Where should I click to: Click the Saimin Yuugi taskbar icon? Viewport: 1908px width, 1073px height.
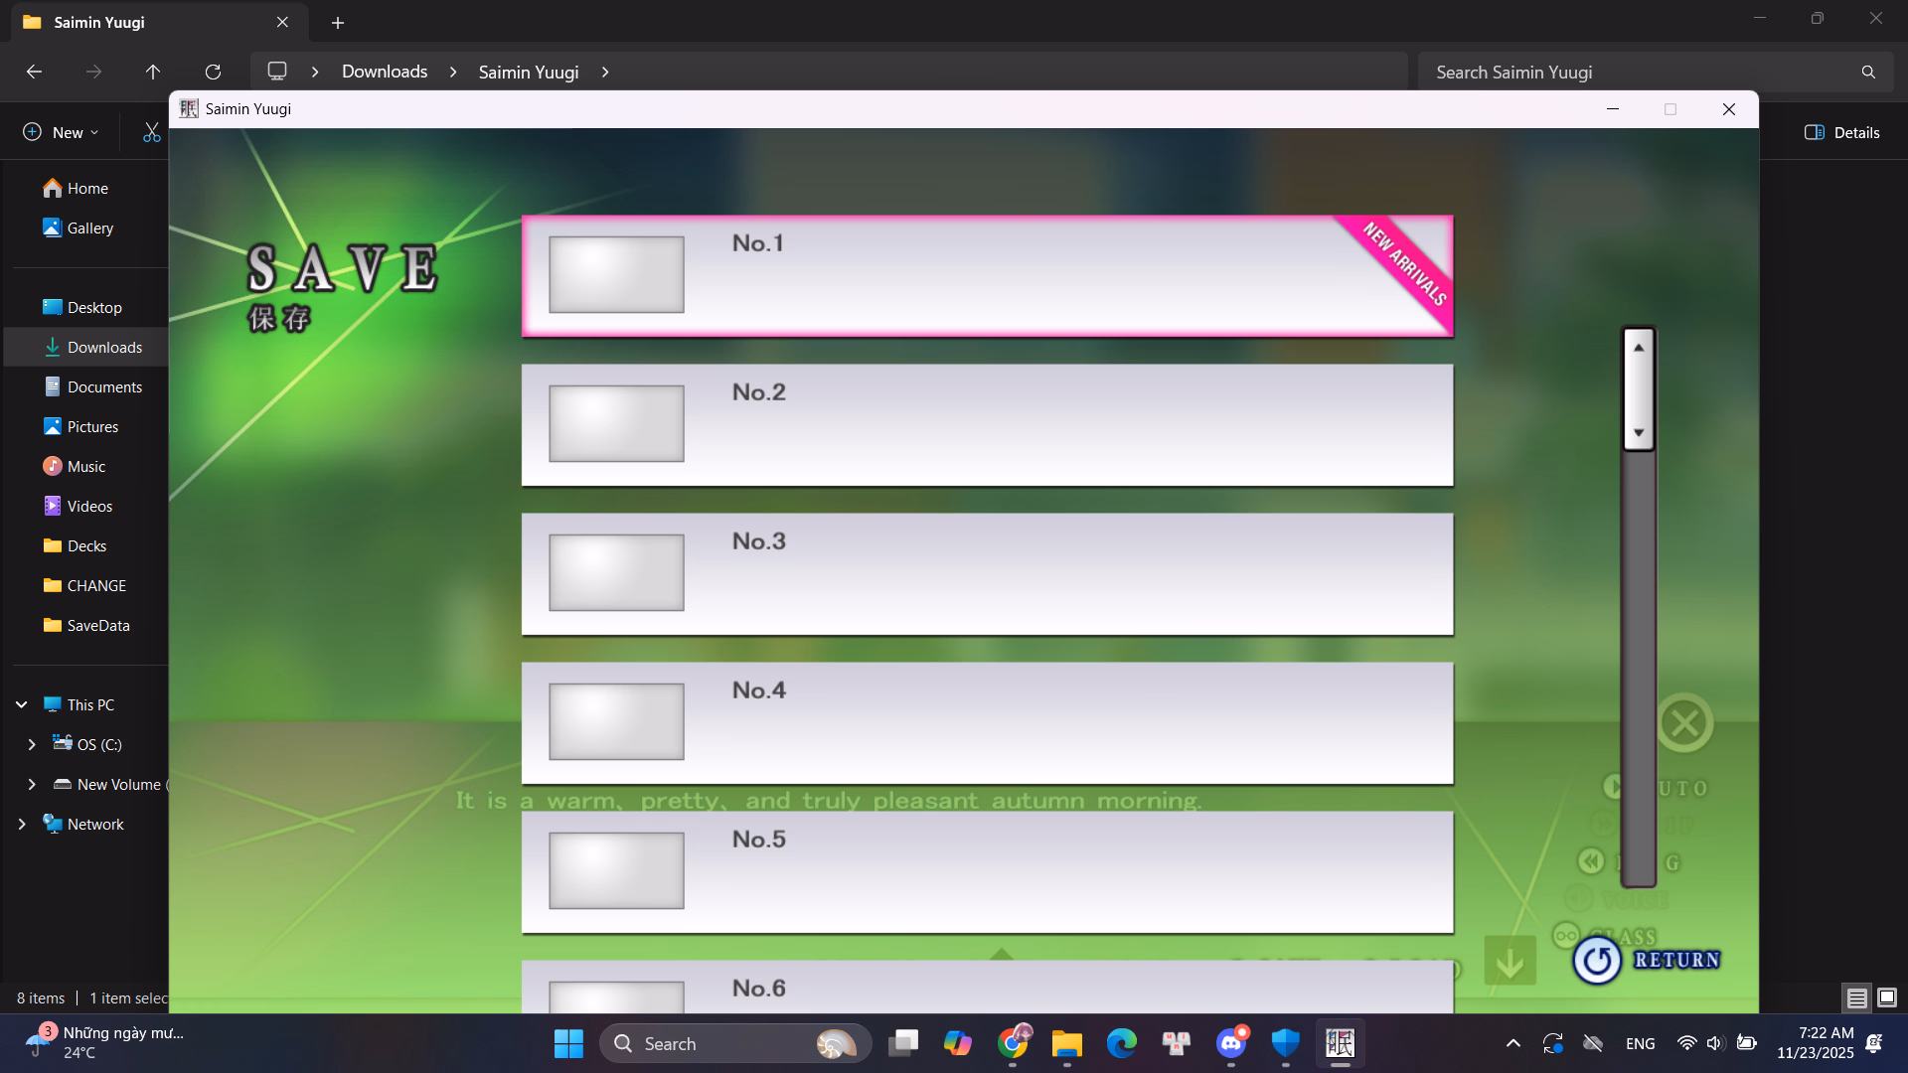tap(1340, 1043)
